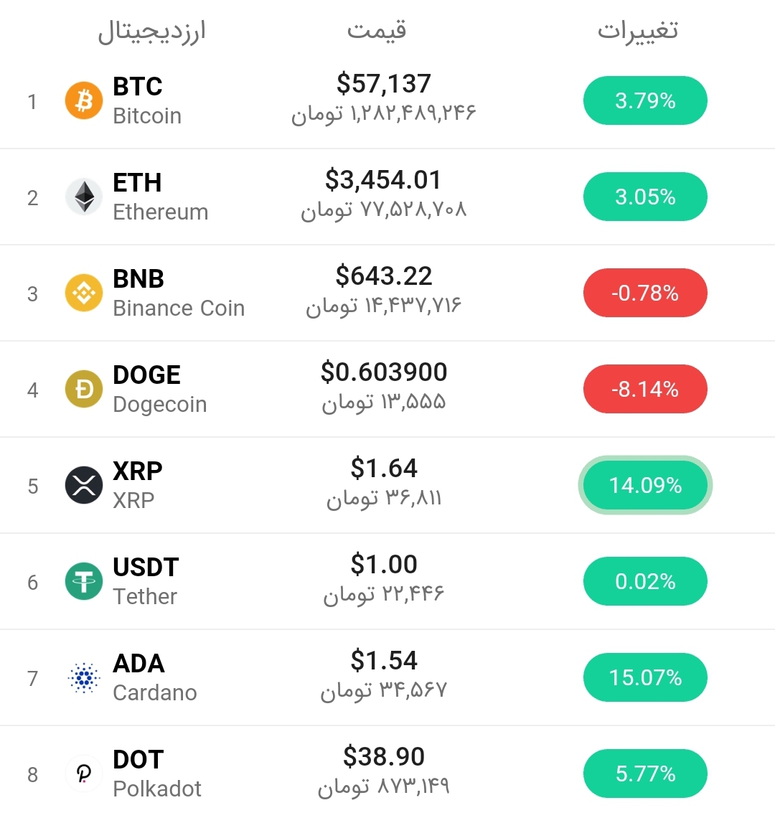The image size is (775, 818).
Task: Click Bitcoin's 3.79% change badge
Action: tap(645, 100)
